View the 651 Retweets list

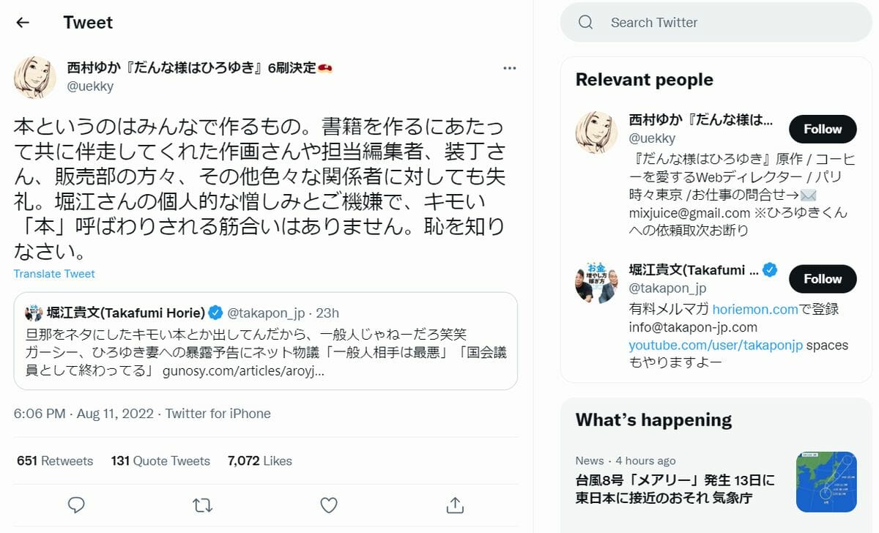55,461
